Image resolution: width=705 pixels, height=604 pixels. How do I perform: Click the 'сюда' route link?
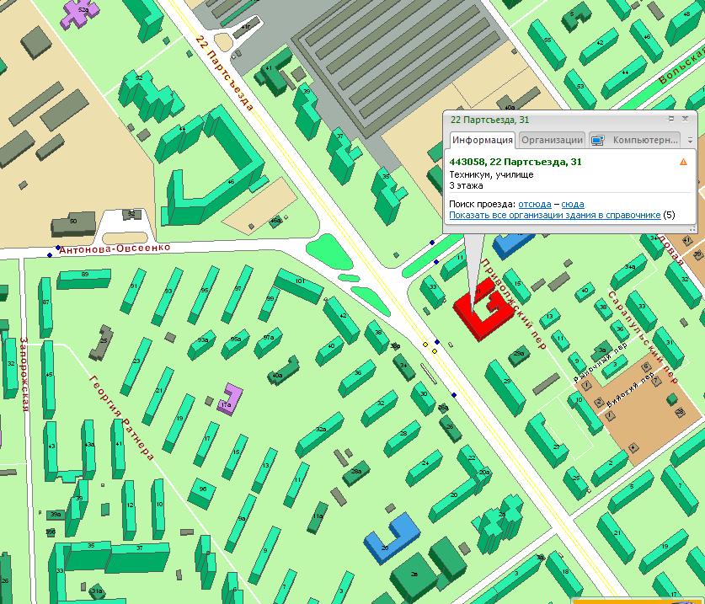pos(573,204)
